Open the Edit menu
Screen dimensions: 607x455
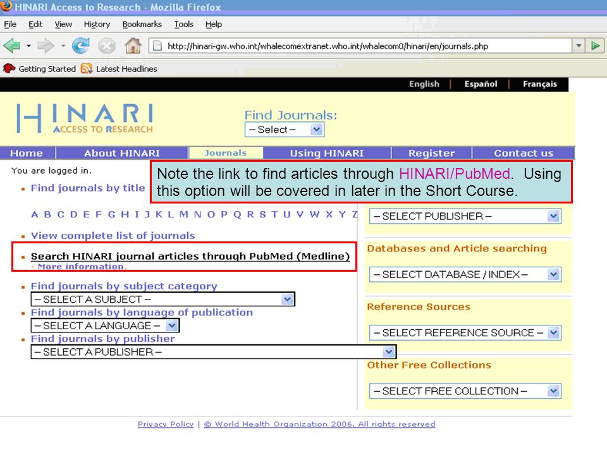[35, 25]
